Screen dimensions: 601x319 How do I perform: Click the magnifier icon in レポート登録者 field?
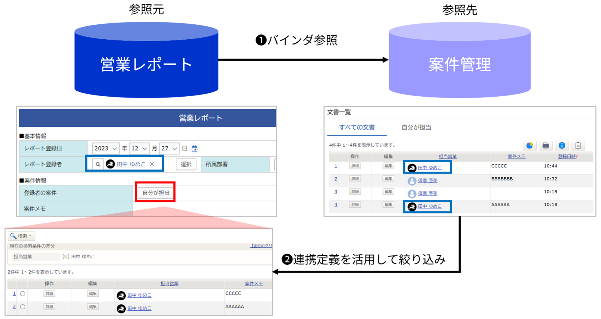coord(98,164)
